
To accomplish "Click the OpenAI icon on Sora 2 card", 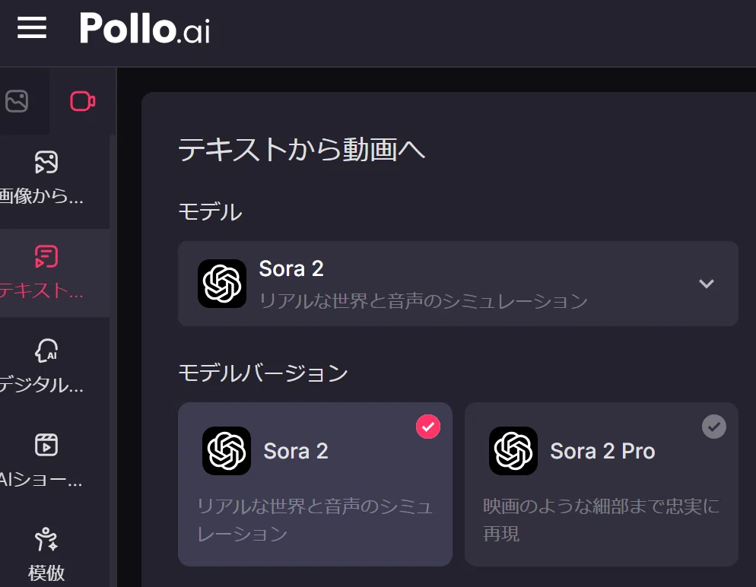I will click(x=226, y=451).
